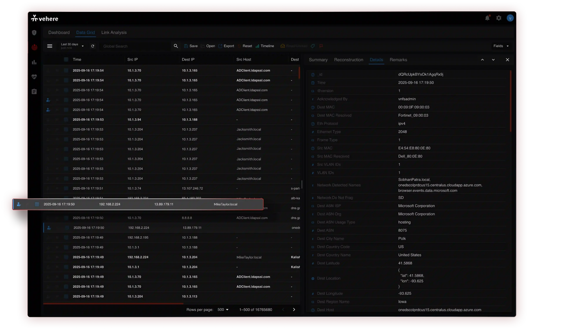The height and width of the screenshot is (330, 564).
Task: Open the hamburger menu icon in the toolbar
Action: [50, 46]
